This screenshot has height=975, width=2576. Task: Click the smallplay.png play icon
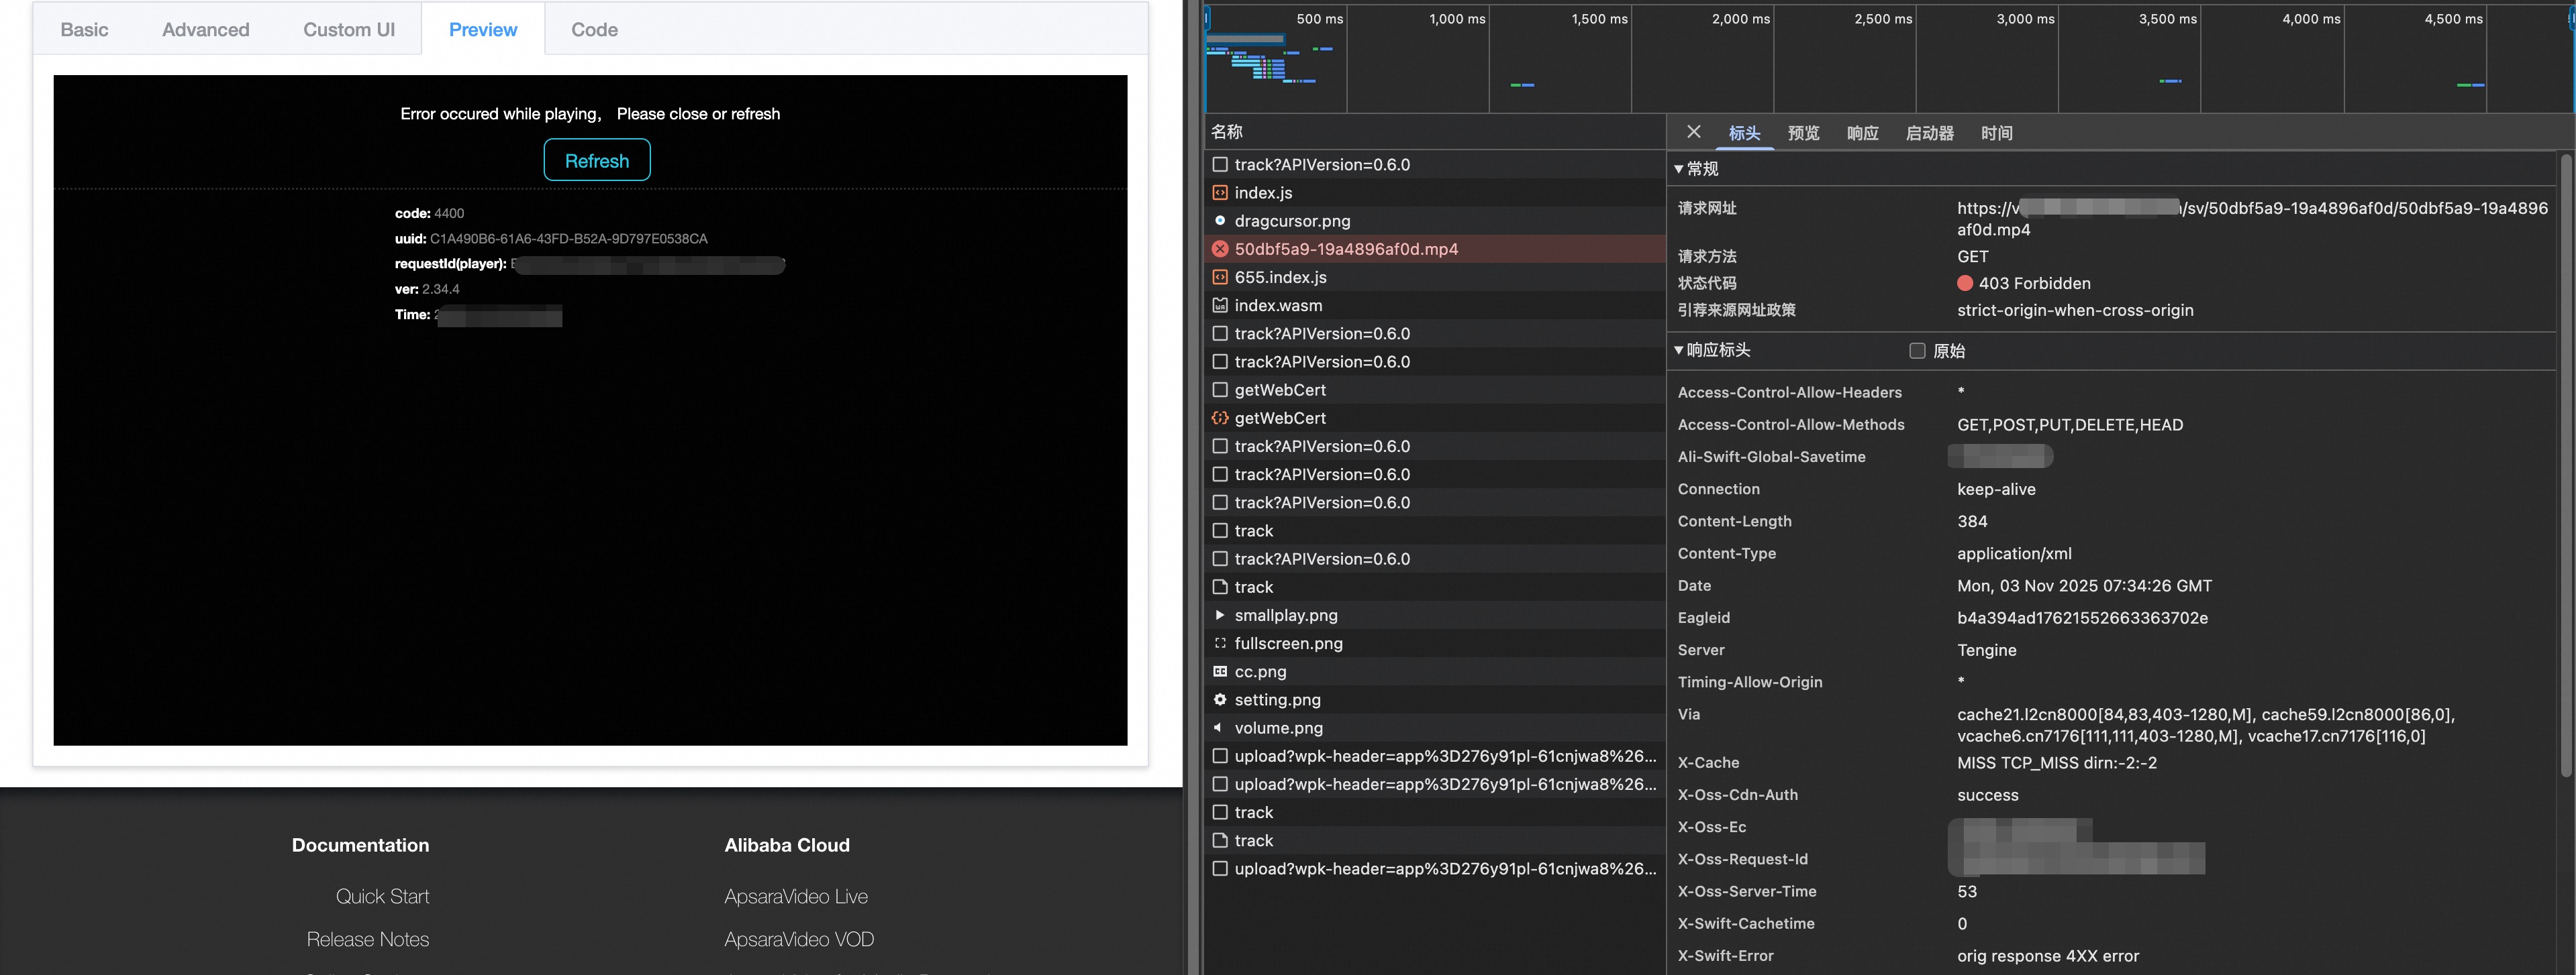[x=1220, y=616]
